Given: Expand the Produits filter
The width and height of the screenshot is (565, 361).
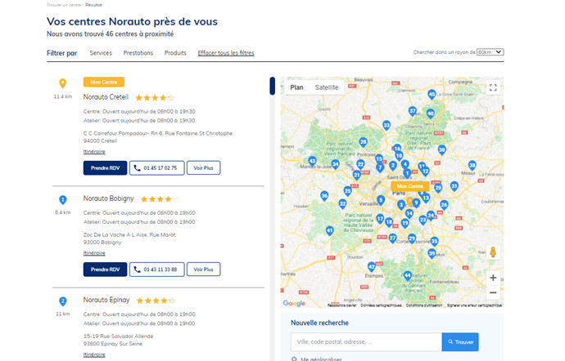Looking at the screenshot, I should (175, 53).
